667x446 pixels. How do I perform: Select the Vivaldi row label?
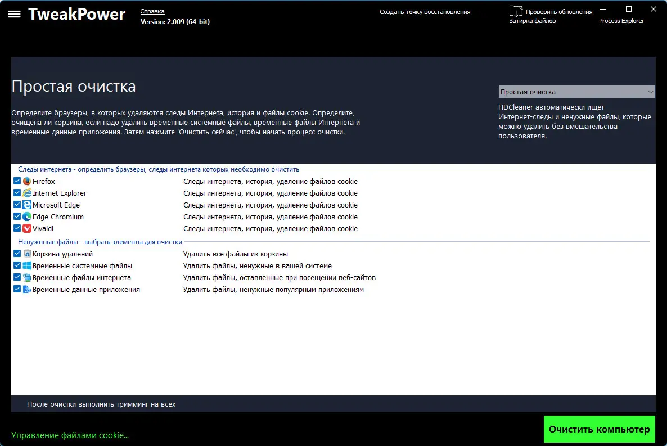tap(43, 229)
